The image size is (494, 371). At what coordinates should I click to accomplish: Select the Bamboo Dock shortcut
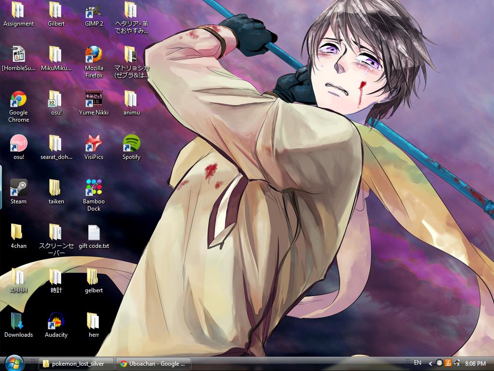point(94,195)
